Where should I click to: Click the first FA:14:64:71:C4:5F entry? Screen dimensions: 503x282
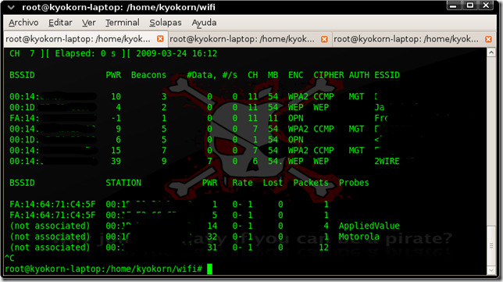tap(52, 205)
